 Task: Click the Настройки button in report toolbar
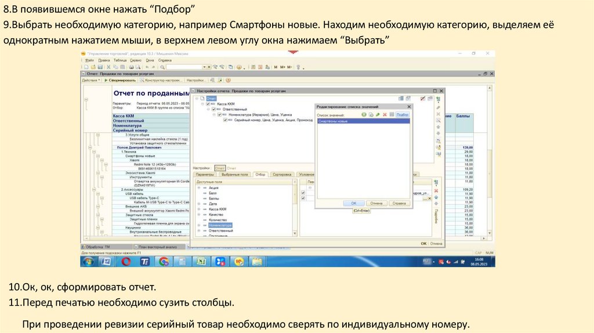196,80
